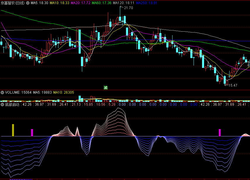Image resolution: width=250 pixels, height=180 pixels.
Task: Click the 21.13 value in 底部启动 row
Action: click(76, 104)
